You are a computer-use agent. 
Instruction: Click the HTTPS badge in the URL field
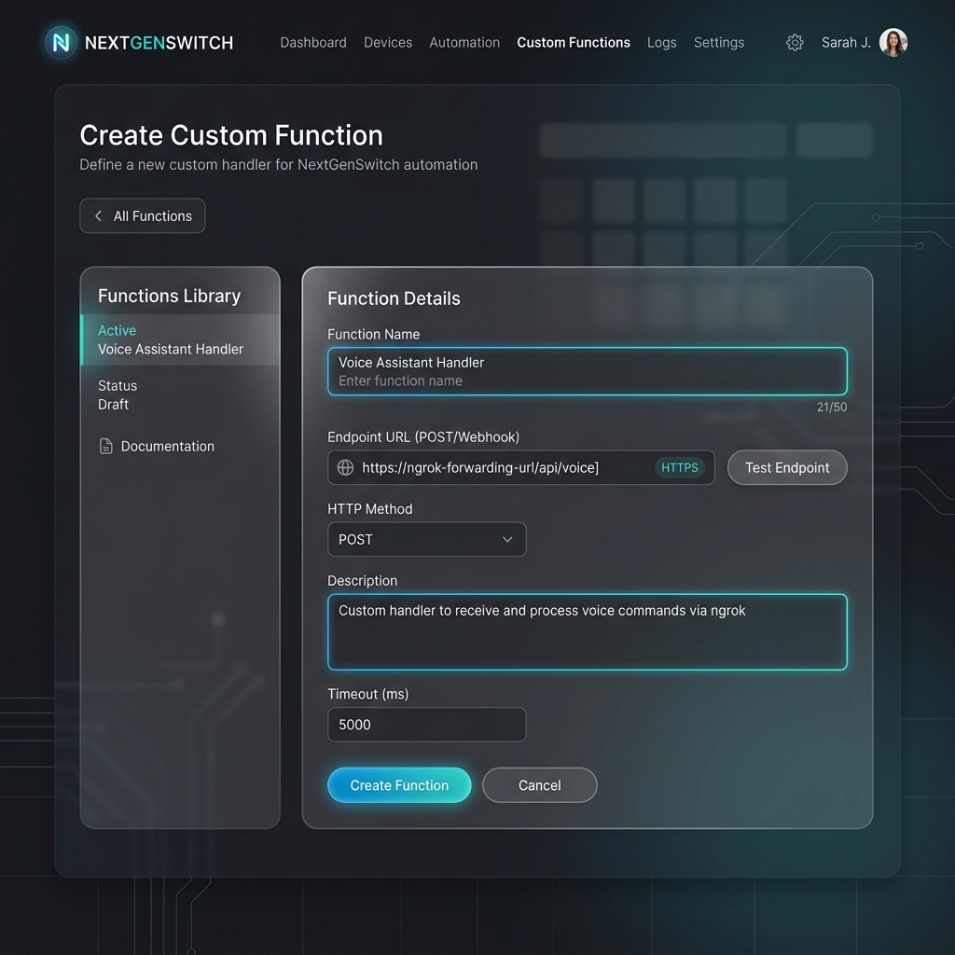click(680, 468)
